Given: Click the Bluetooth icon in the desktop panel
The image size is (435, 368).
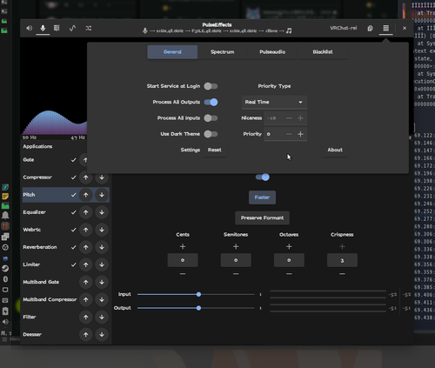Looking at the screenshot, I should pos(5,279).
